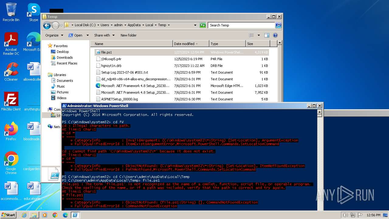Open CCleaner desktop shortcut

11,72
